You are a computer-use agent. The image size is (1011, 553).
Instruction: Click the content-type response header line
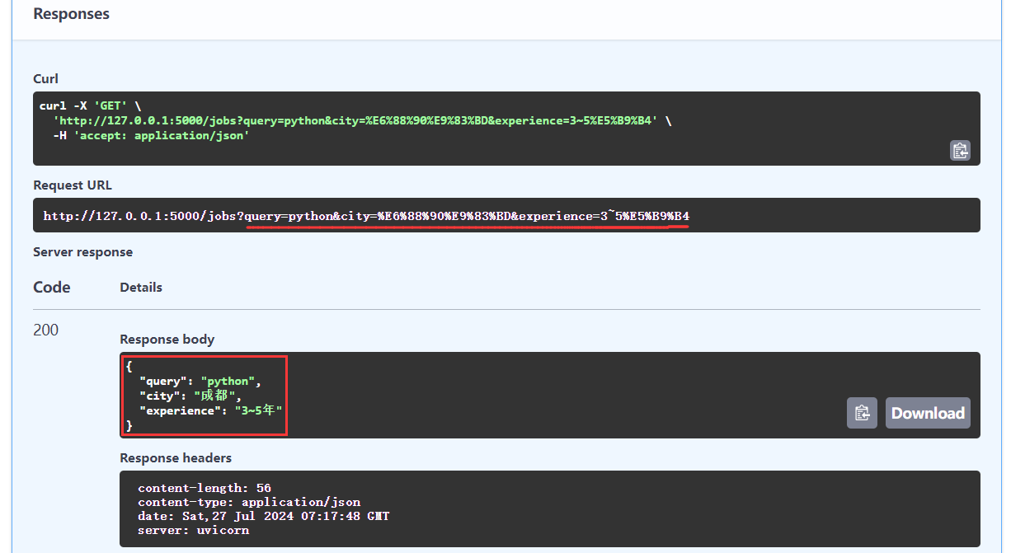coord(249,501)
